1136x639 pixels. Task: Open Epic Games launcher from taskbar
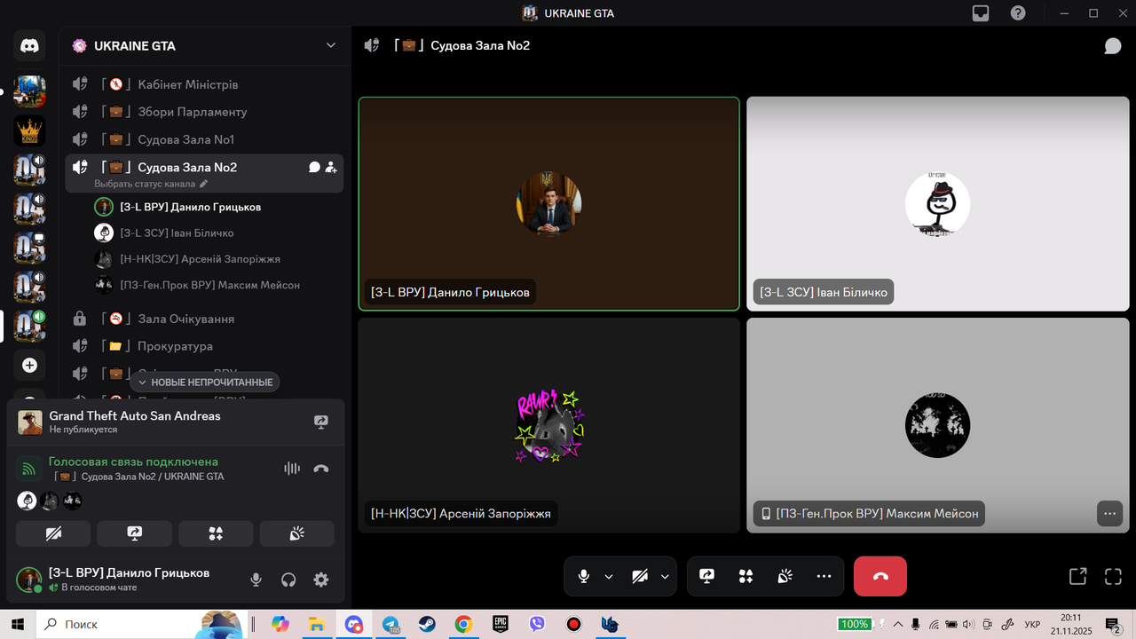501,624
